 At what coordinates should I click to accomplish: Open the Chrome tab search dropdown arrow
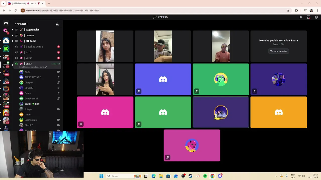(x=3, y=3)
